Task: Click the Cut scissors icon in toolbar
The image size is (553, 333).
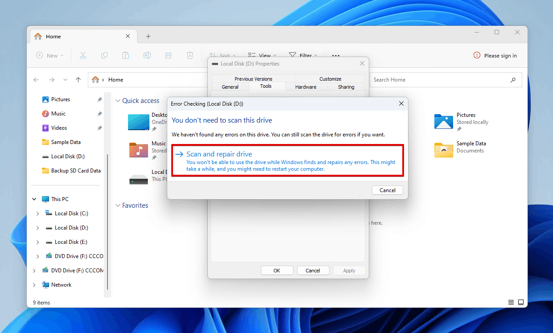Action: pyautogui.click(x=83, y=55)
